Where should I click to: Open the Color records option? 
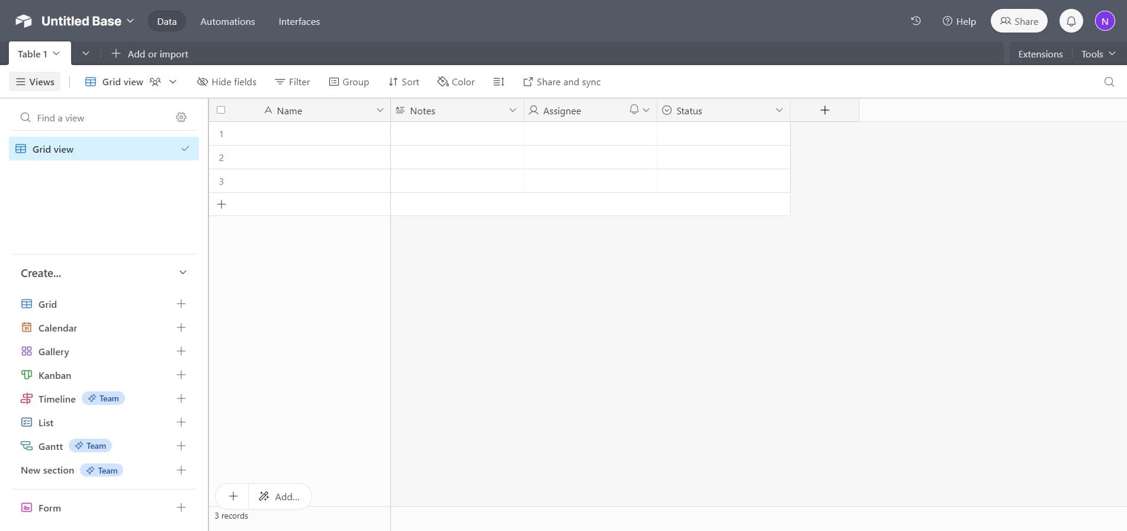click(456, 82)
